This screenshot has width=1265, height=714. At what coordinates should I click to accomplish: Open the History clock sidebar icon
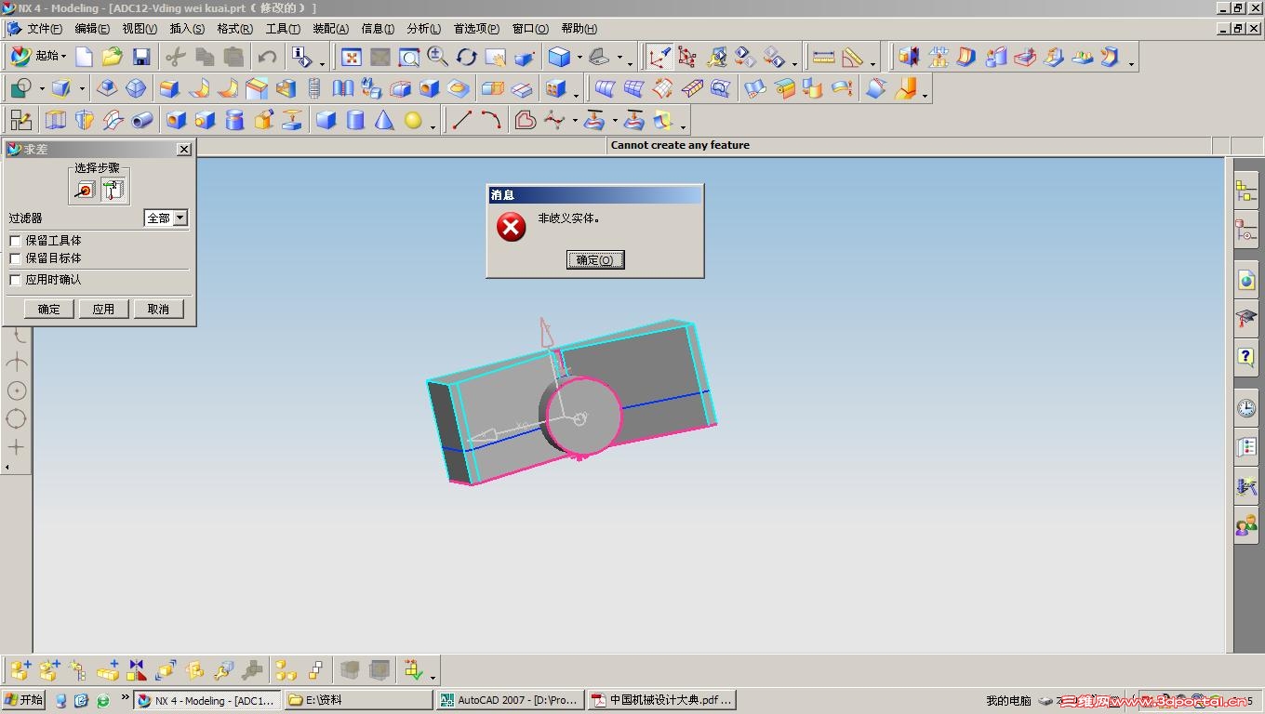click(x=1245, y=407)
